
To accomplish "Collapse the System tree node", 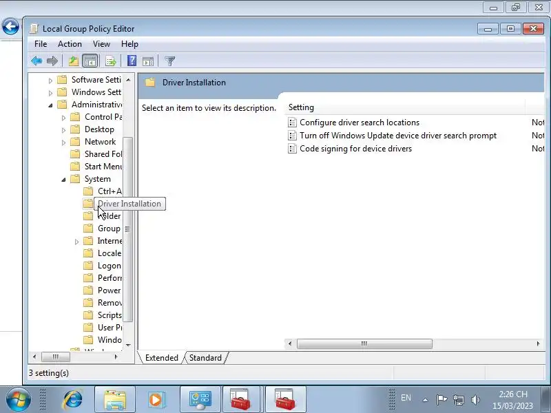I will coord(63,180).
